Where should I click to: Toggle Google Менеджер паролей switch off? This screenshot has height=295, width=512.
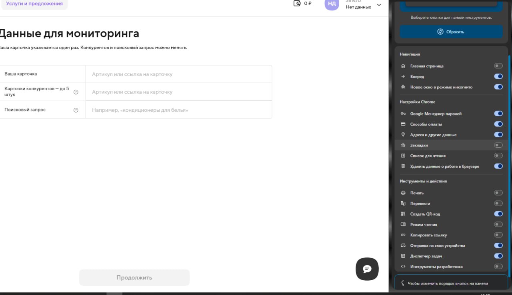[498, 113]
